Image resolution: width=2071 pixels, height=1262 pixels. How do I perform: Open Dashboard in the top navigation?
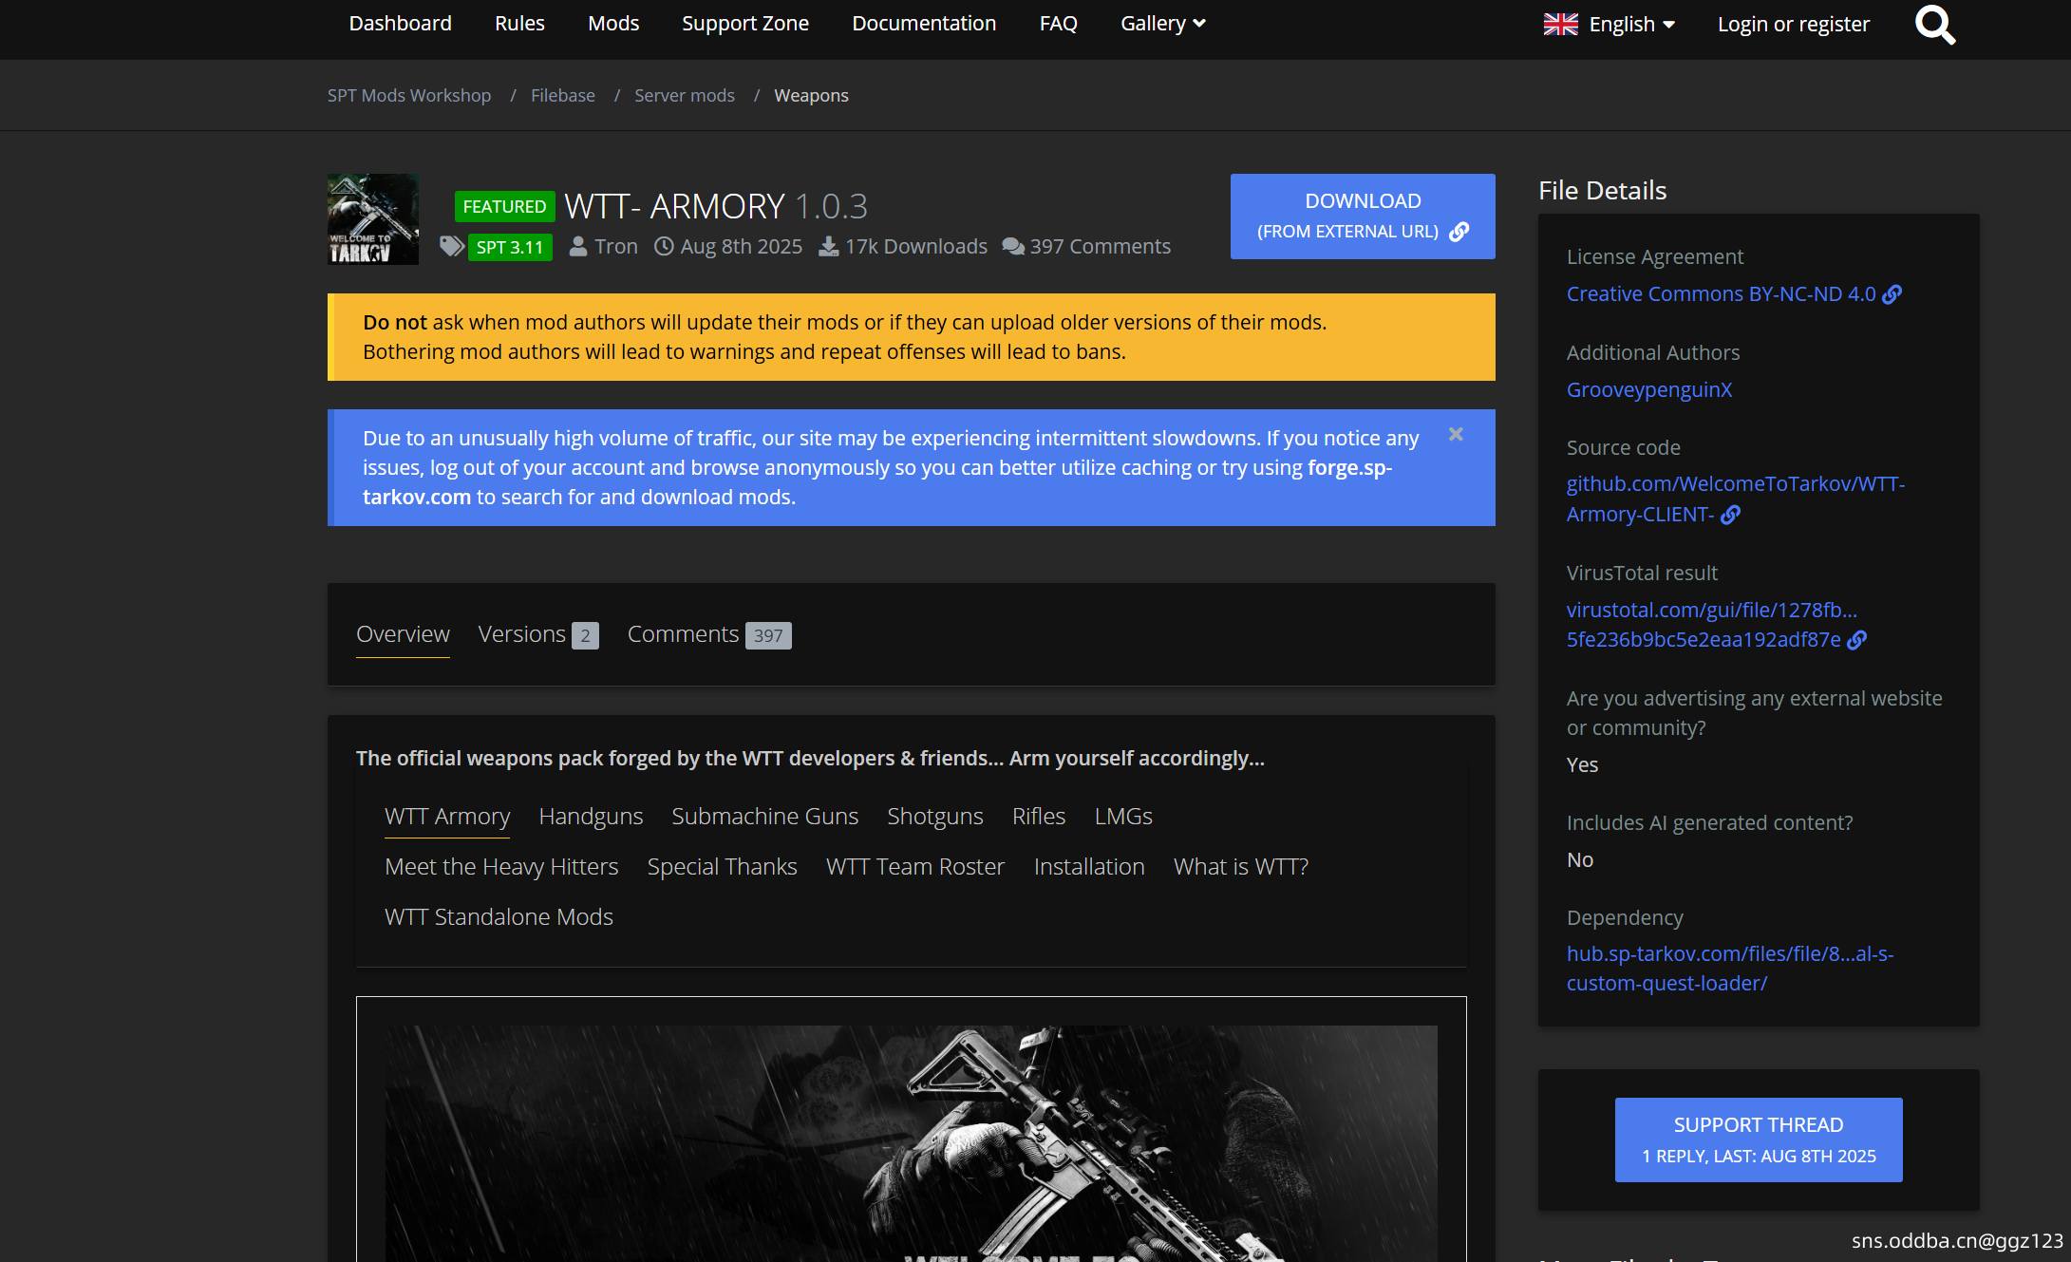[x=400, y=24]
